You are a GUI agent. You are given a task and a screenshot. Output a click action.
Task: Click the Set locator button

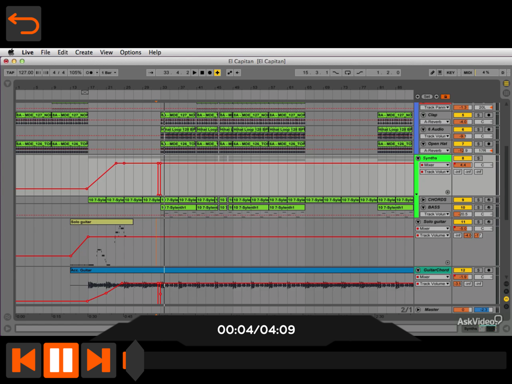click(x=427, y=97)
